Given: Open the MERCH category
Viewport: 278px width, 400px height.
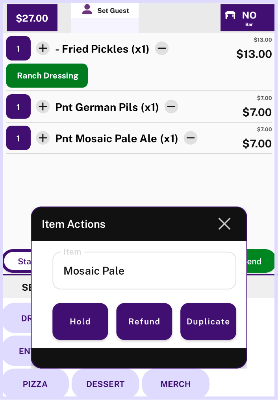Looking at the screenshot, I should point(175,384).
